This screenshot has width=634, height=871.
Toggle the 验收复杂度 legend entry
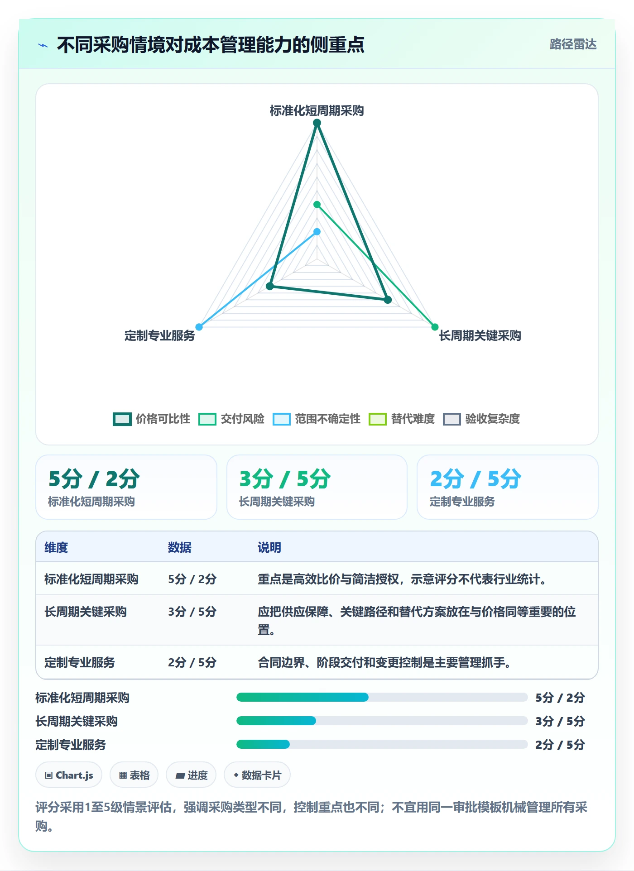coord(481,419)
